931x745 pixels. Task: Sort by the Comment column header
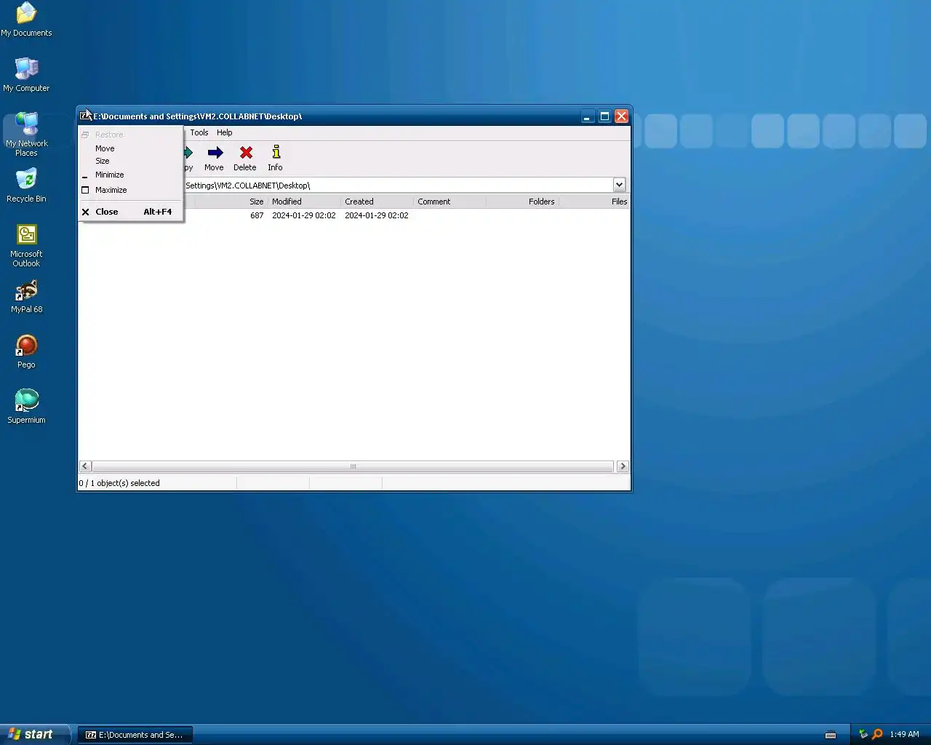coord(449,202)
